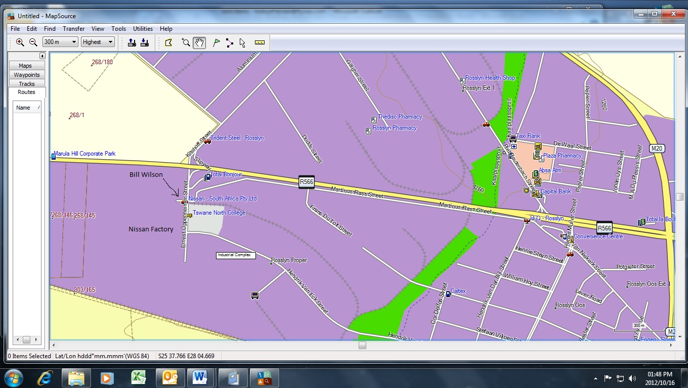
Task: Click the Send To Device icon
Action: click(132, 42)
